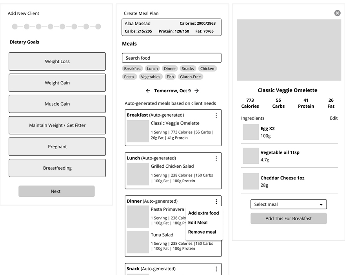Choose Edit Meal from dinner menu
345x275 pixels.
[198, 222]
